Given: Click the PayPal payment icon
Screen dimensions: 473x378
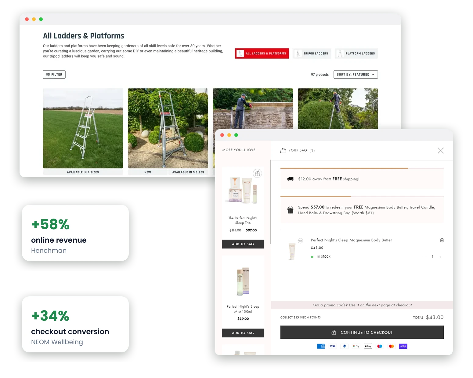Looking at the screenshot, I should (345, 346).
